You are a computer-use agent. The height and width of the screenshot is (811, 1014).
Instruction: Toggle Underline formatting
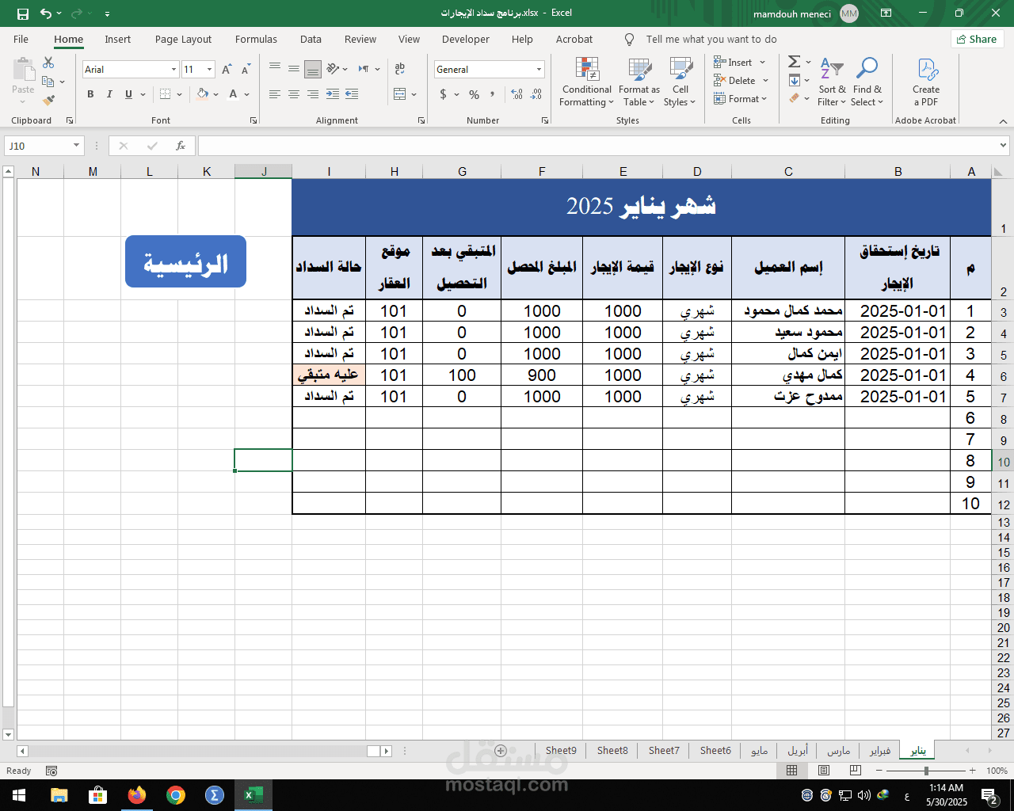pyautogui.click(x=128, y=94)
